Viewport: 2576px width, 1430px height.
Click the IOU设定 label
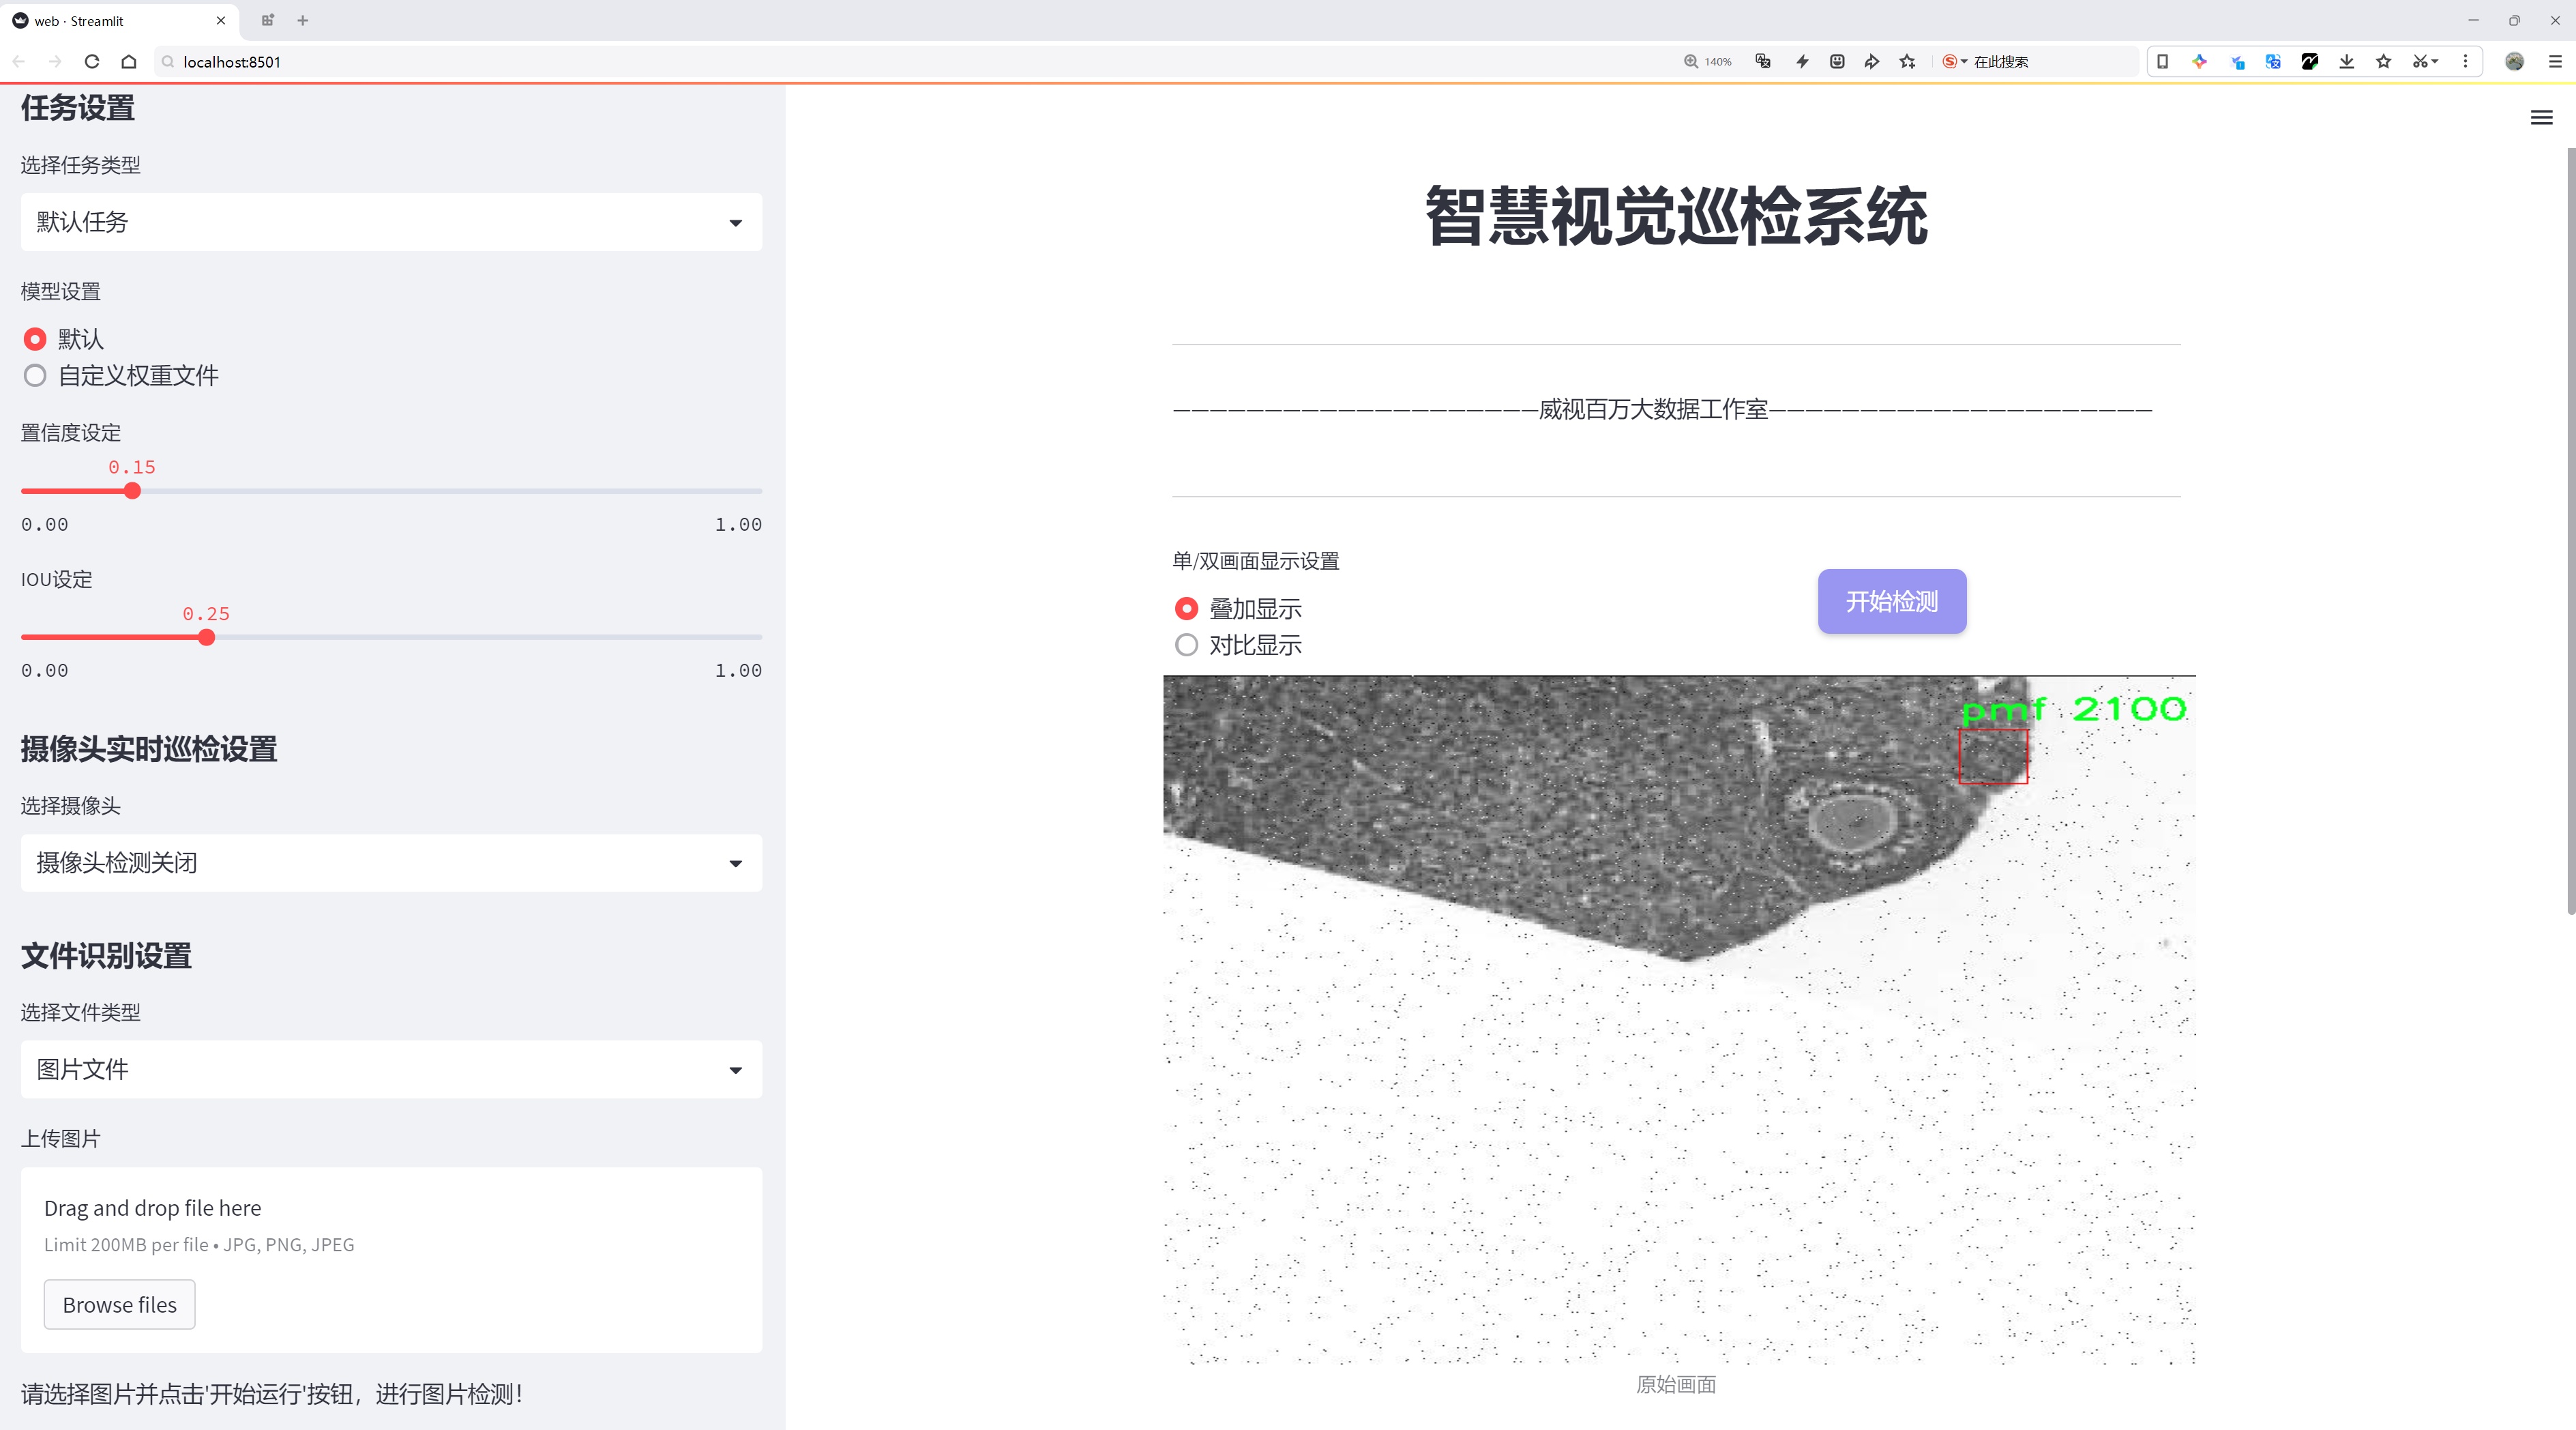click(x=57, y=580)
